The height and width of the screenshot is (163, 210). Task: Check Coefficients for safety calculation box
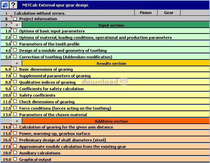click(x=15, y=88)
